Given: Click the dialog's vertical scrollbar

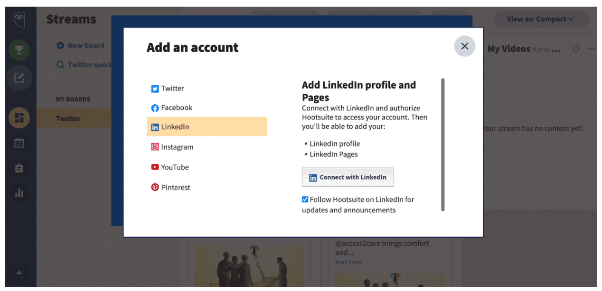Looking at the screenshot, I should click(443, 145).
